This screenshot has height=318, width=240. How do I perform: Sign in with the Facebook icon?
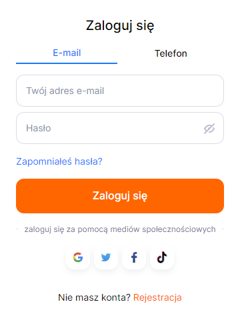[134, 257]
